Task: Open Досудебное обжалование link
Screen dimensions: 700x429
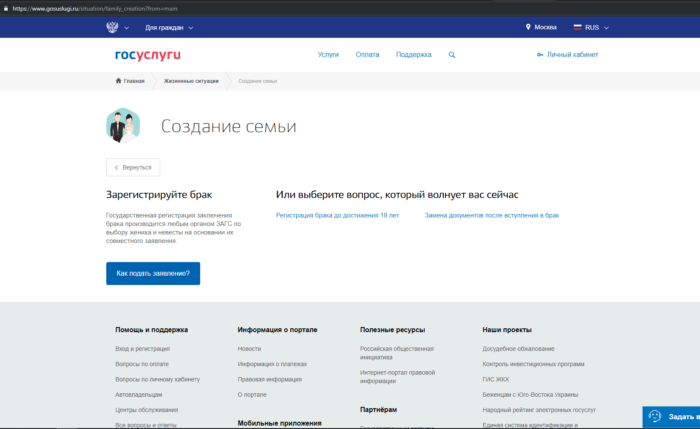Action: click(x=519, y=349)
